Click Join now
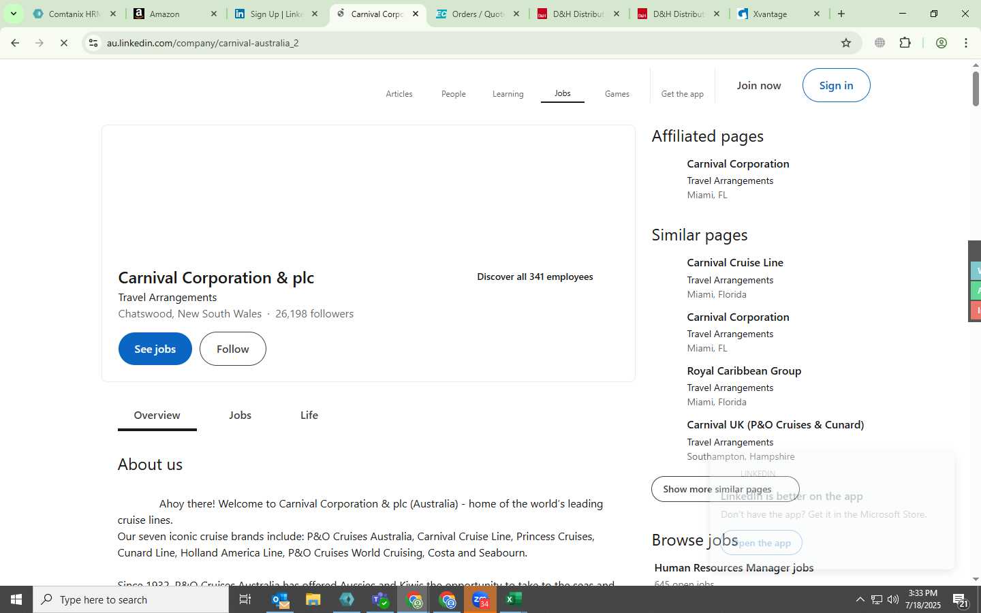The width and height of the screenshot is (981, 613). click(759, 85)
